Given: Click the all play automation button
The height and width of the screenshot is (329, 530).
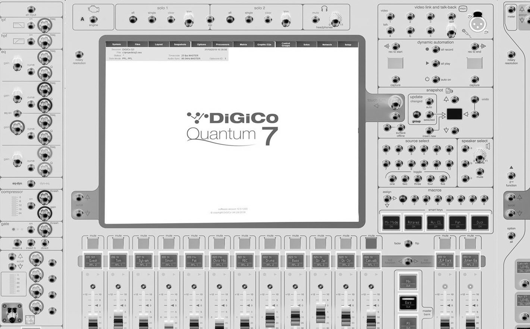Looking at the screenshot, I should click(436, 64).
